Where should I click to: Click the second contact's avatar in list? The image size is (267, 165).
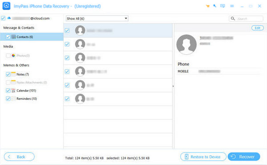click(x=80, y=44)
